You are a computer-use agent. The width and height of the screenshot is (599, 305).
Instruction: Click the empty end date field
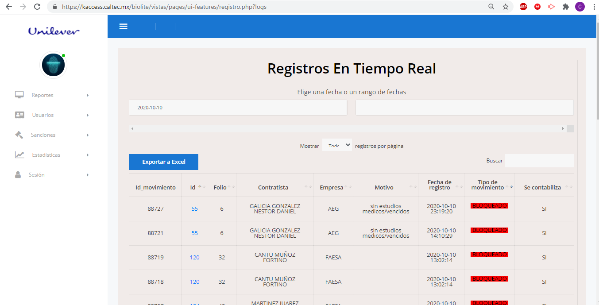[x=465, y=108]
